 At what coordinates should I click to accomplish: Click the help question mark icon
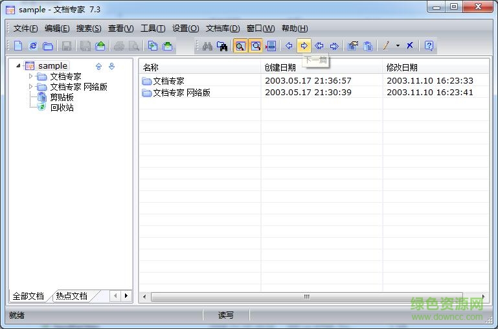429,46
